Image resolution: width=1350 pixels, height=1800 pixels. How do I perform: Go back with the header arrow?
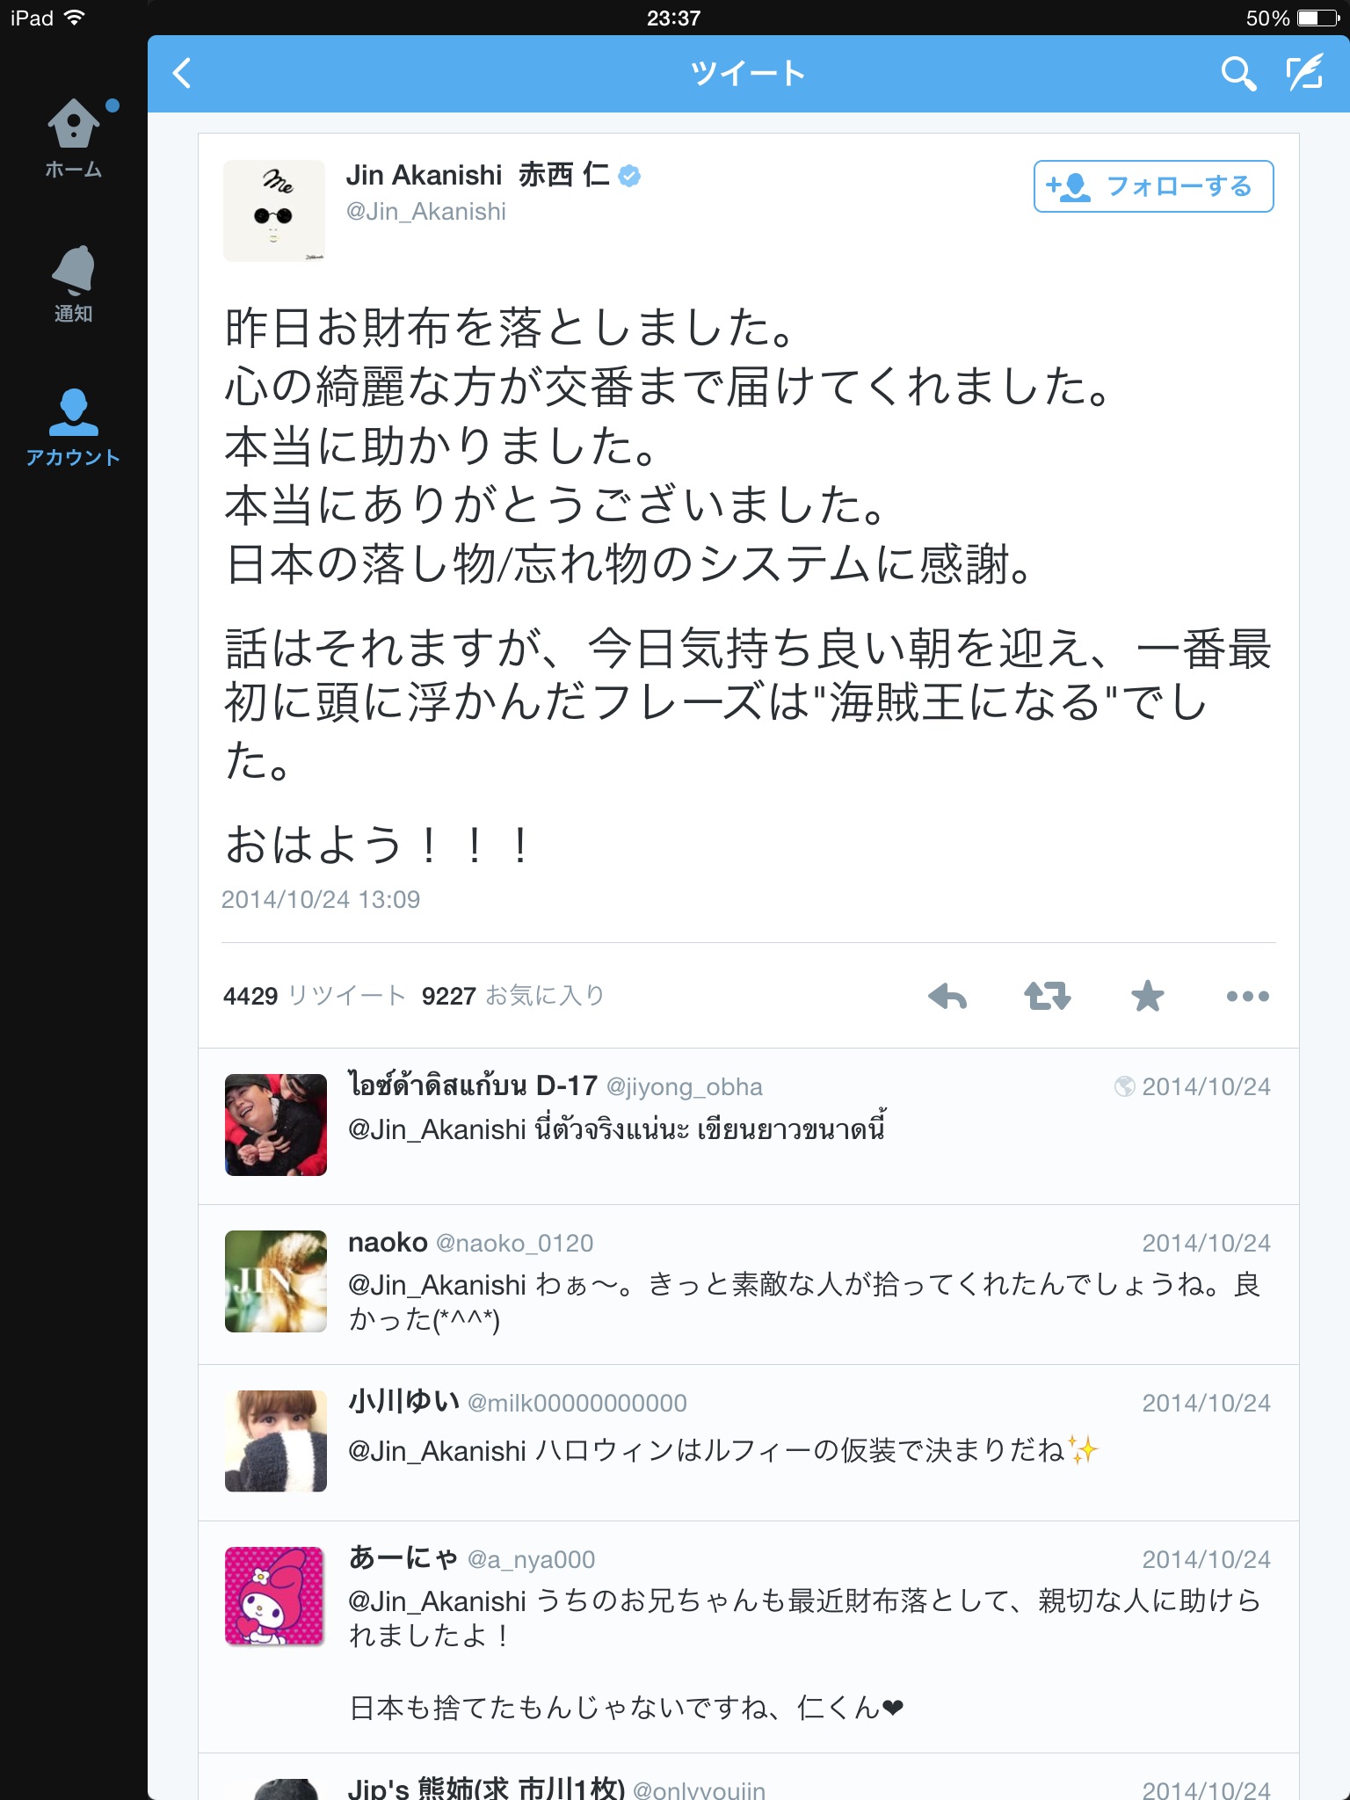pos(183,74)
